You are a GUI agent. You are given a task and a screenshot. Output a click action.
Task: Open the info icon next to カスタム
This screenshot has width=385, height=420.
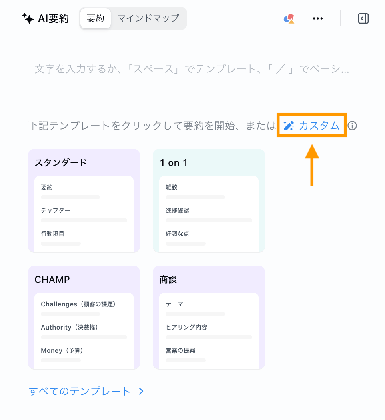coord(352,126)
